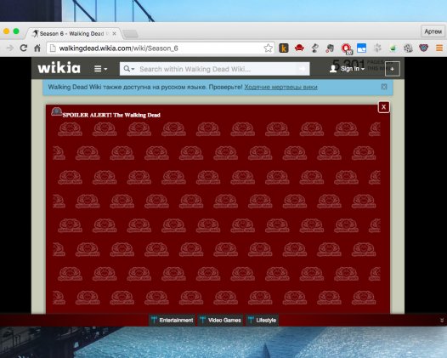Viewport: 447px width, 358px height.
Task: Open the search scope magnifier dropdown
Action: [129, 69]
